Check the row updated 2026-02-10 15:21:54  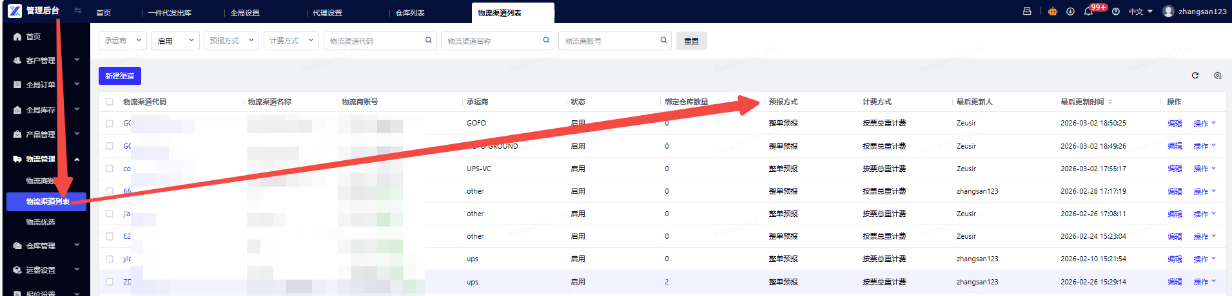[x=110, y=259]
